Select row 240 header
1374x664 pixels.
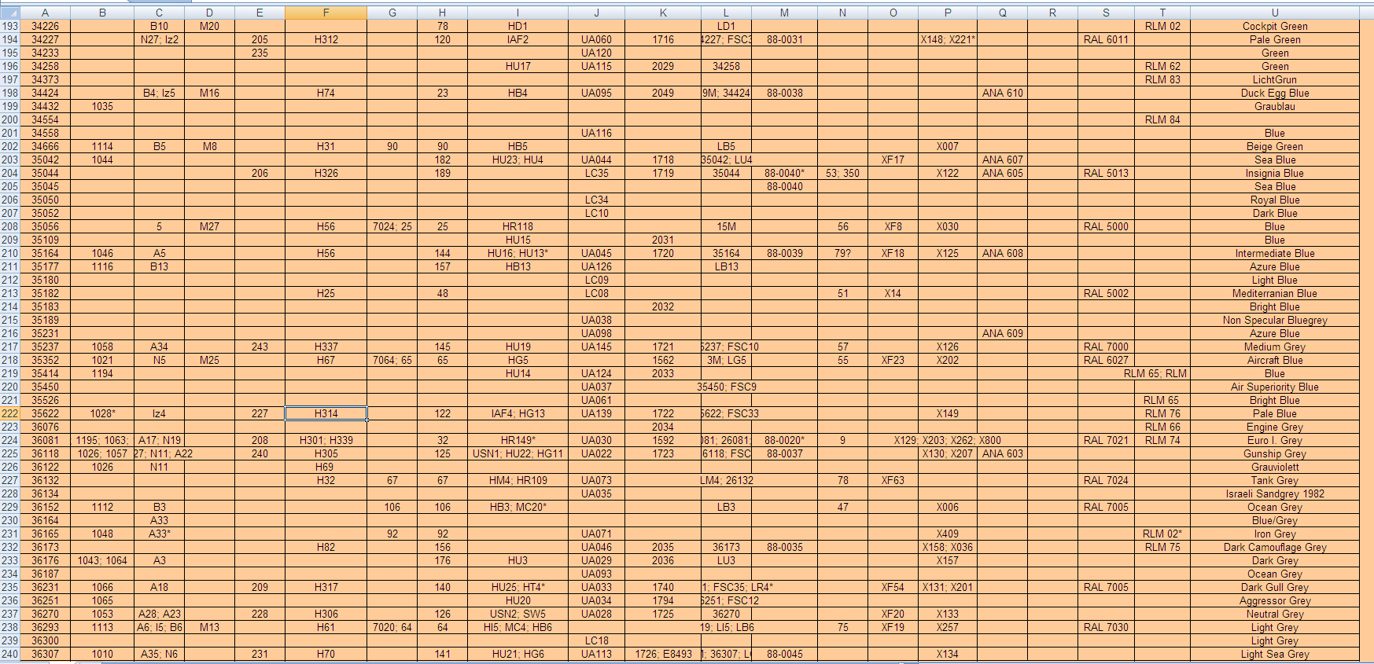(x=9, y=654)
